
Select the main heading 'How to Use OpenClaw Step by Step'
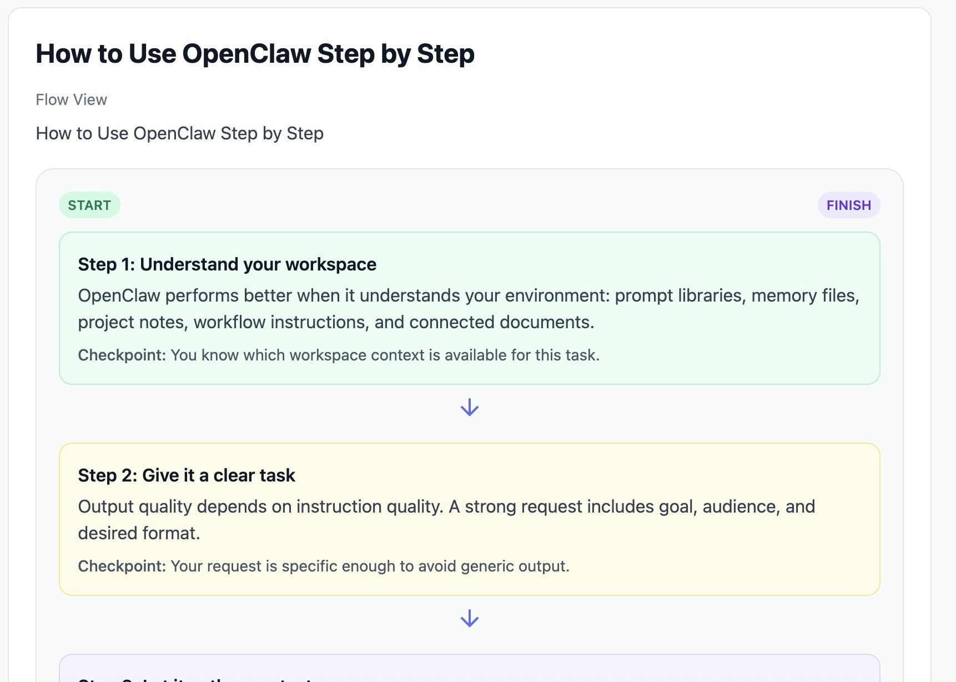(x=255, y=54)
